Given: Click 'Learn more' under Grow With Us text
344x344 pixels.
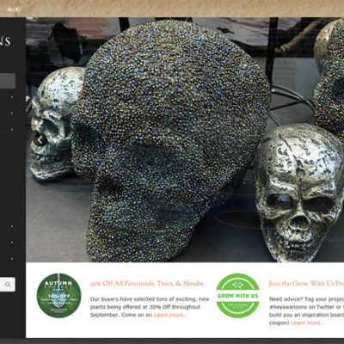Looking at the screenshot, I should tap(307, 322).
